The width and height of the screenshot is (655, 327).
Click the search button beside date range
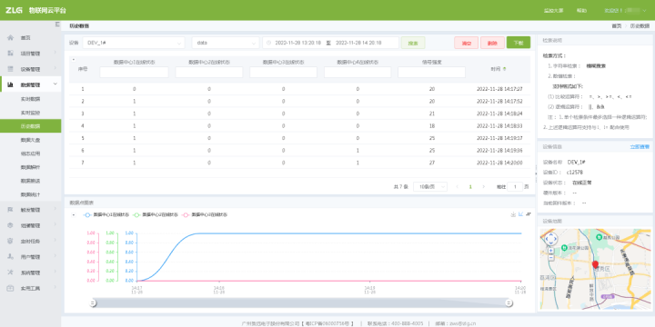point(413,43)
